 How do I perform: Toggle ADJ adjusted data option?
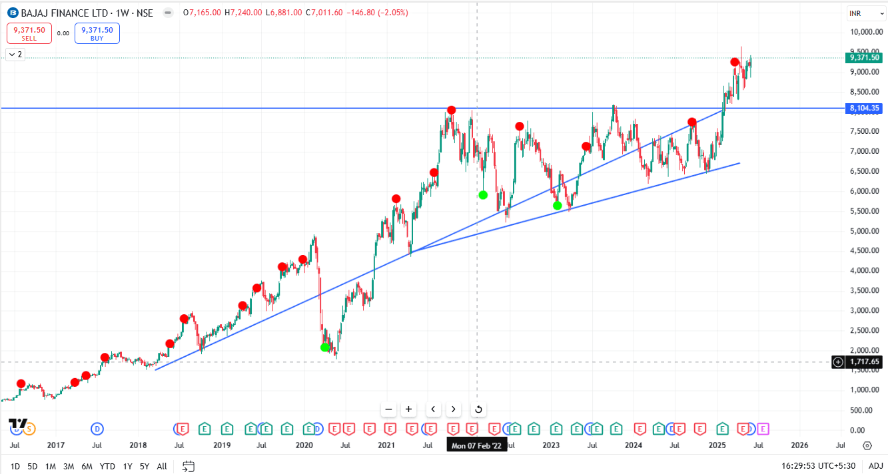point(875,467)
